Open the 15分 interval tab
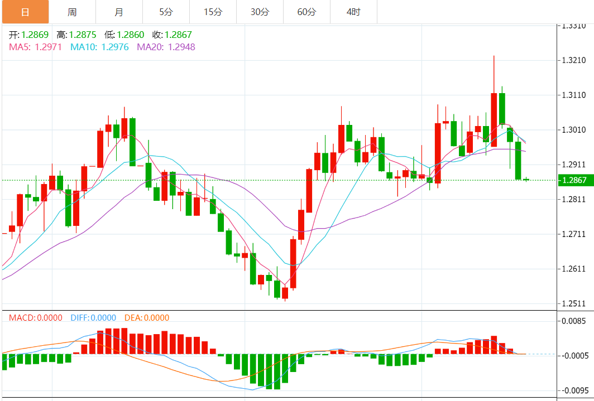This screenshot has height=401, width=594. 213,12
